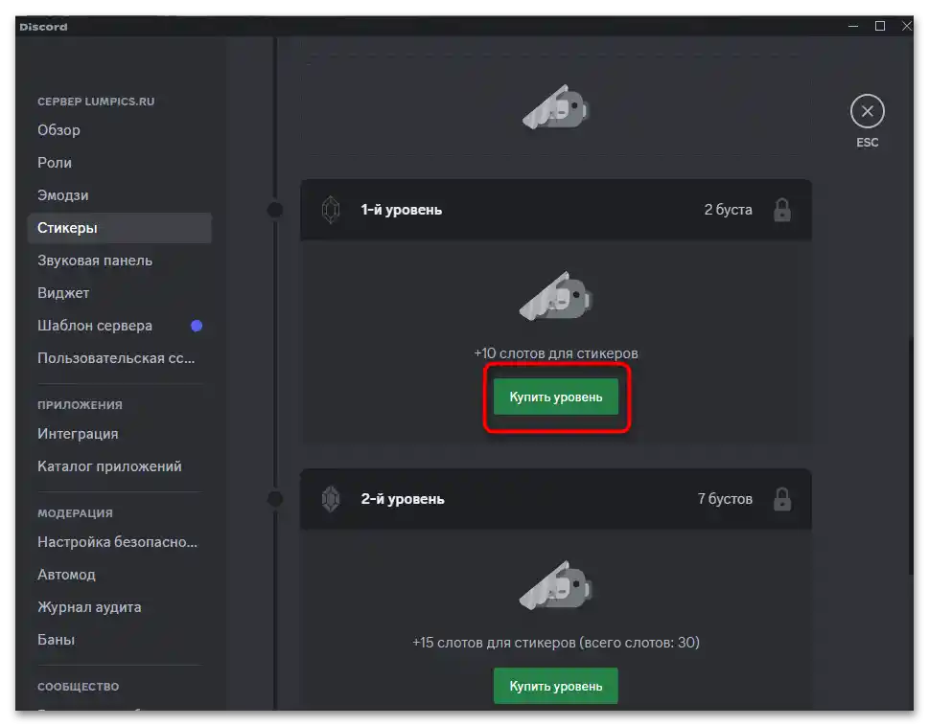This screenshot has height=726, width=929.
Task: Click the 2 буста requirement label
Action: pyautogui.click(x=729, y=210)
